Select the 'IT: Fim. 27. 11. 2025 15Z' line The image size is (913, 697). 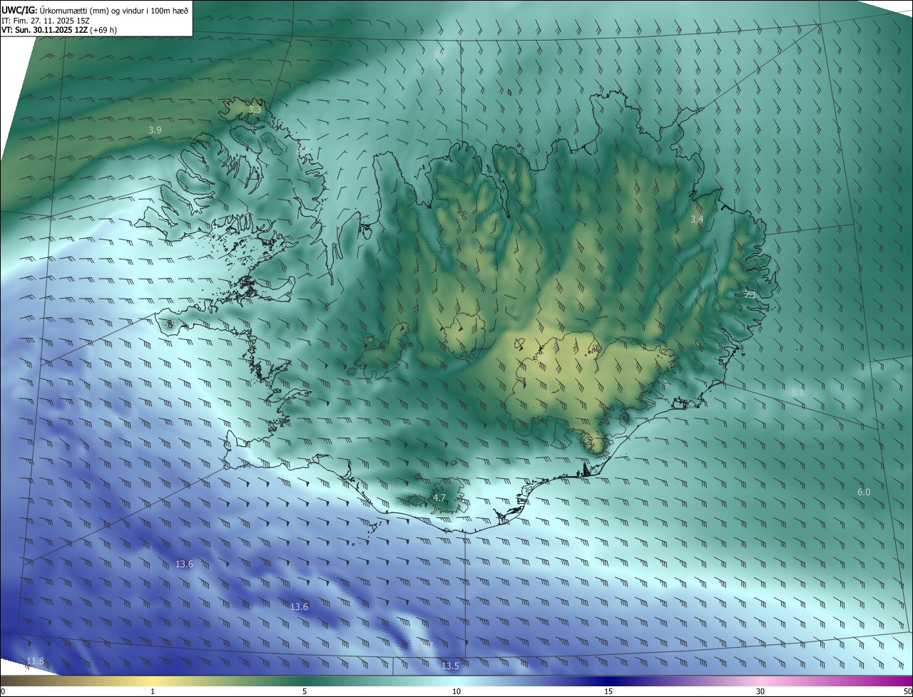coord(47,20)
